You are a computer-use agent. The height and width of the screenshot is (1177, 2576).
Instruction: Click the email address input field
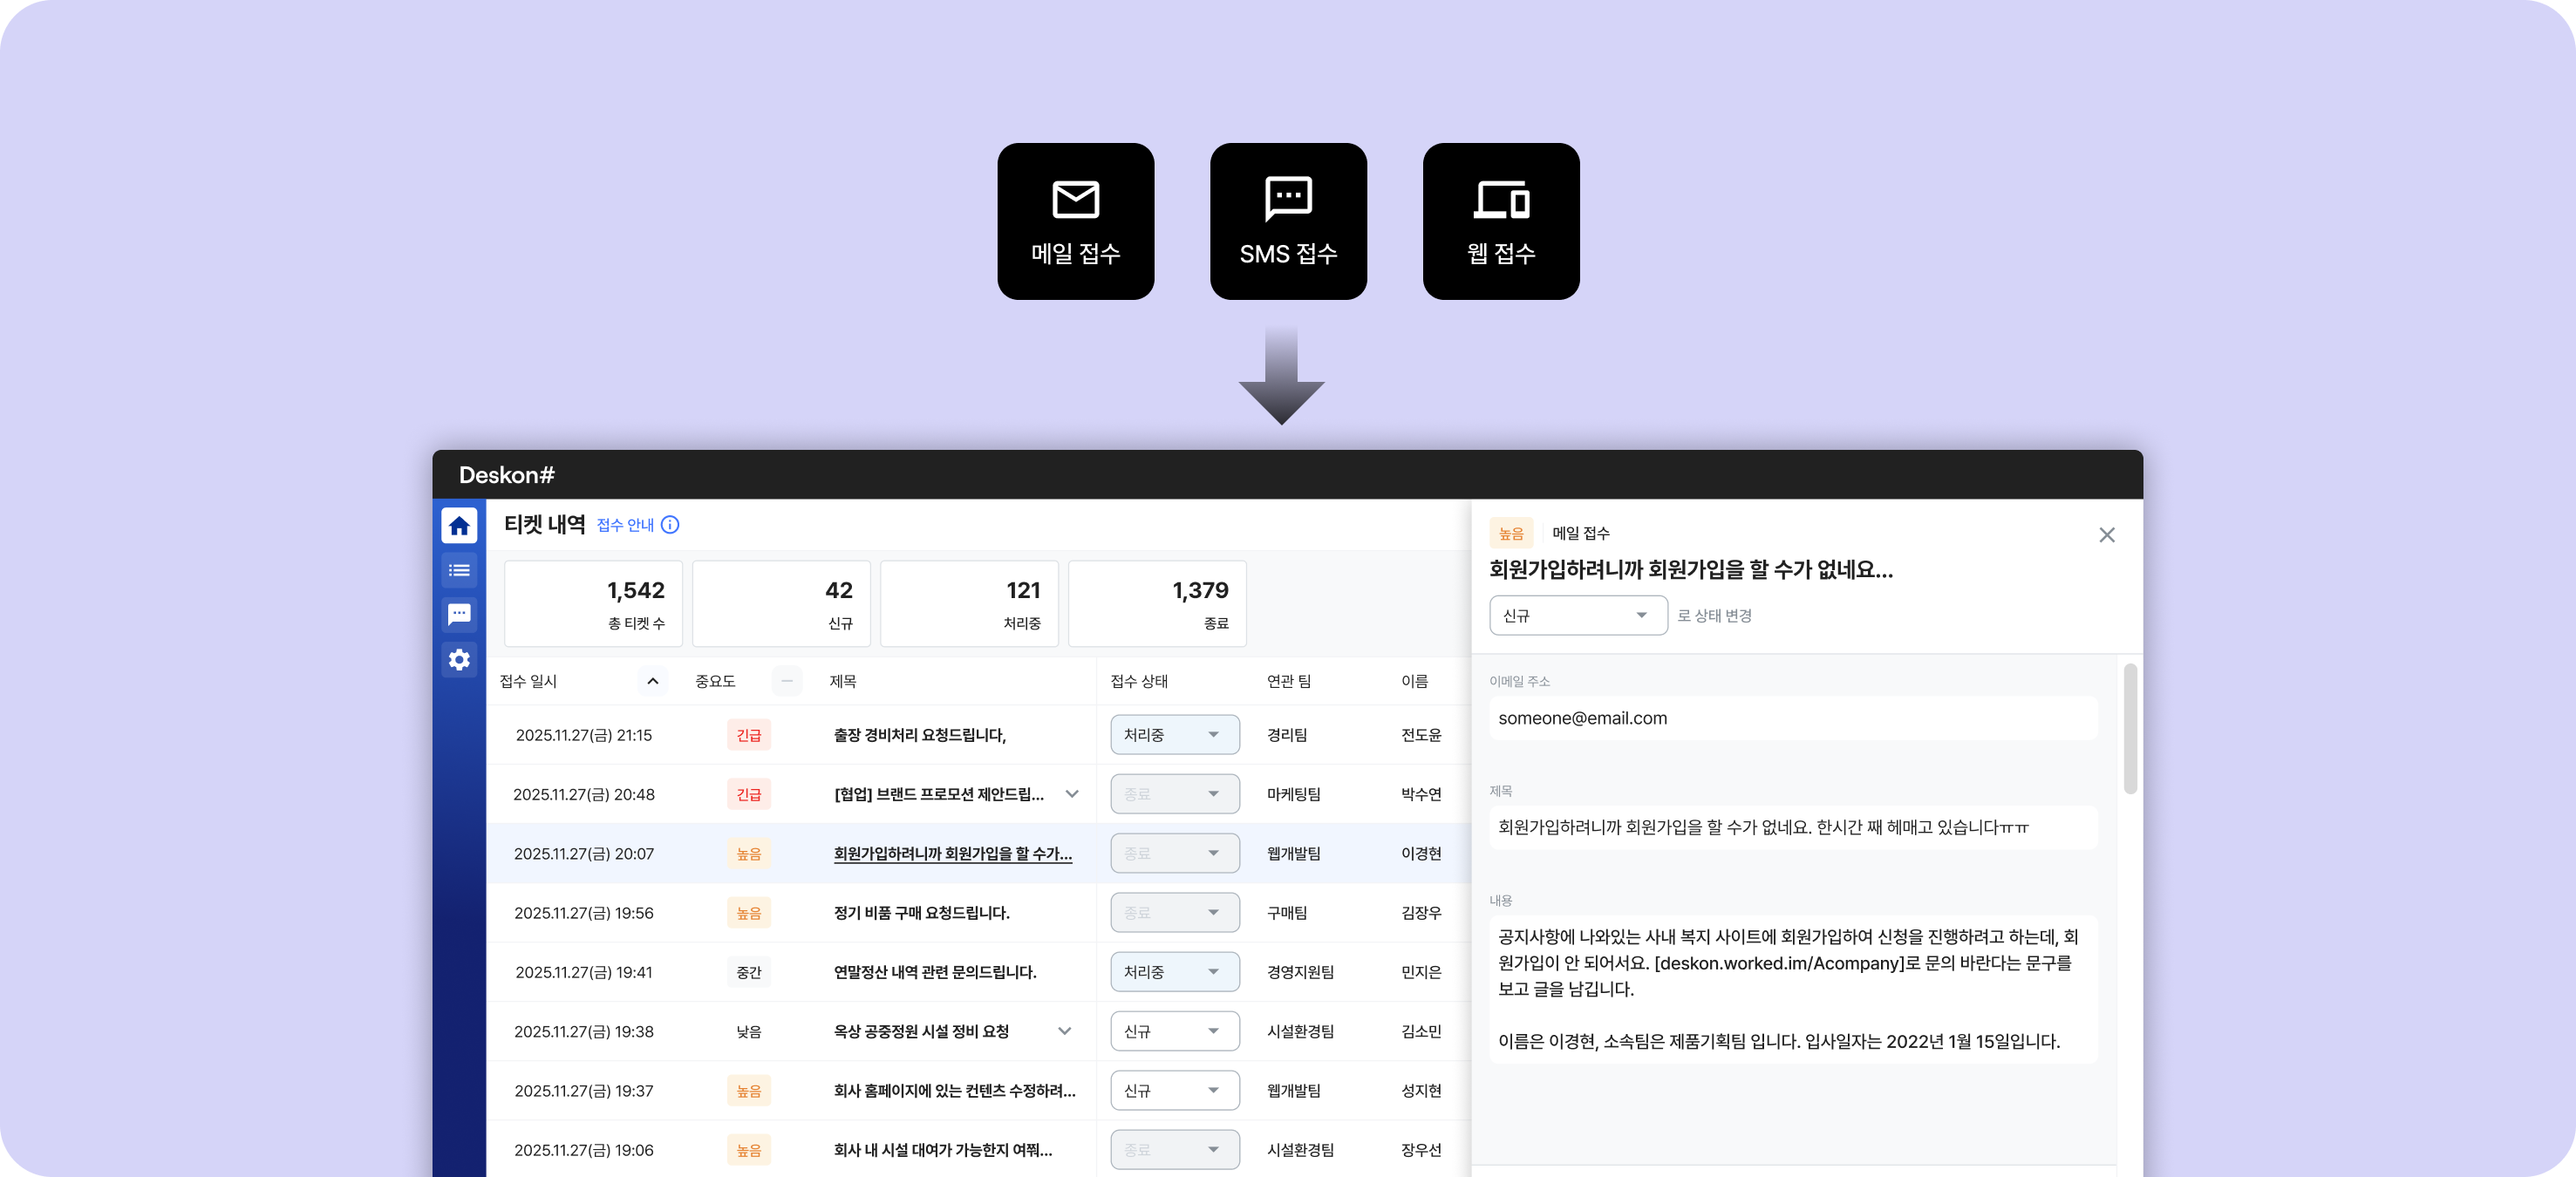1792,718
